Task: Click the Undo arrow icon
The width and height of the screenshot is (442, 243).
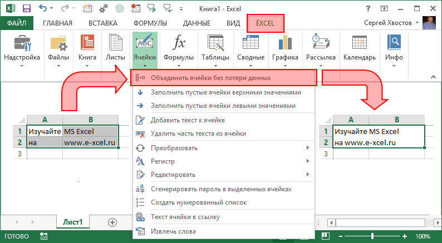Action: pos(43,8)
